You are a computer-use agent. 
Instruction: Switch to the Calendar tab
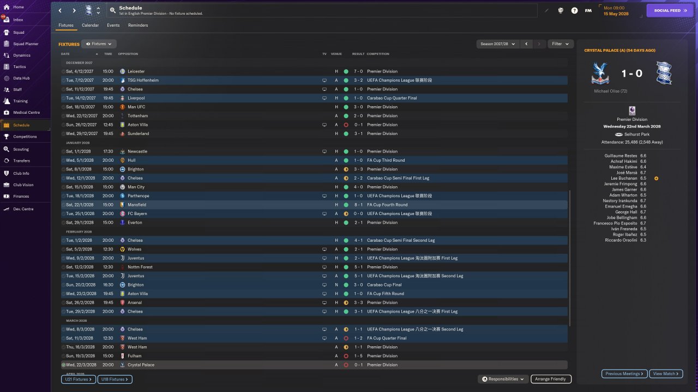coord(91,25)
